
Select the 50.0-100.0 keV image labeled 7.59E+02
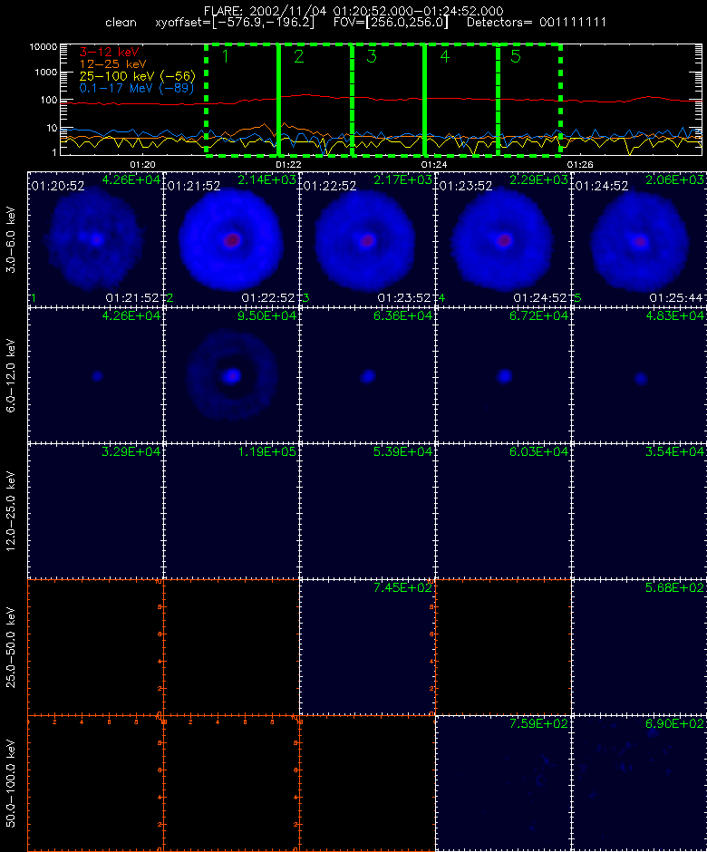pos(503,783)
